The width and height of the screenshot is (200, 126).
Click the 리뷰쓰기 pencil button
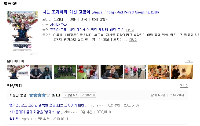88,95
